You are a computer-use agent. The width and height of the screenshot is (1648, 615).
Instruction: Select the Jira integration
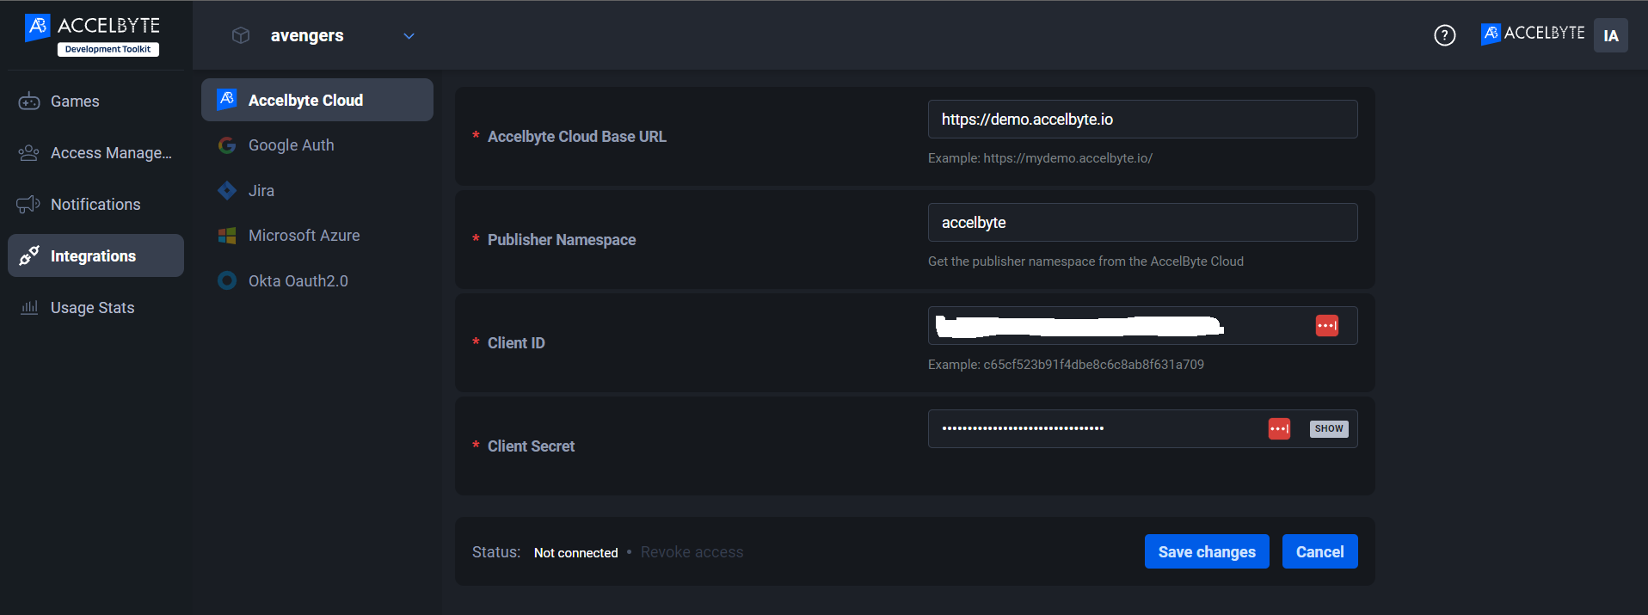pos(317,191)
